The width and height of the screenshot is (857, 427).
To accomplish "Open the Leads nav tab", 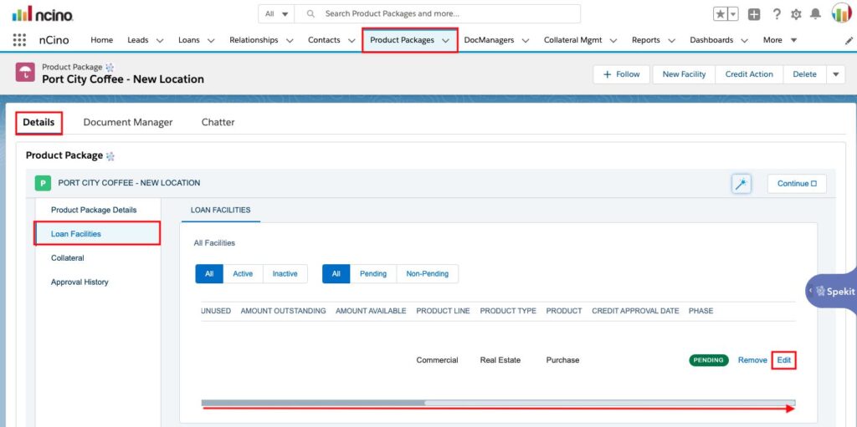I will point(138,40).
